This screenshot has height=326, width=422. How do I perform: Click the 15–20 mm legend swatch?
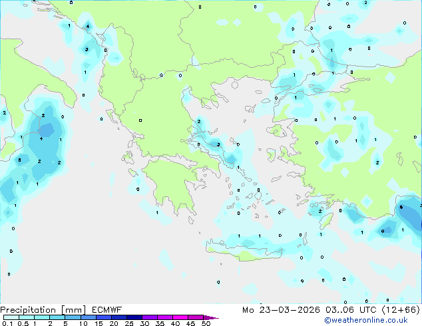pyautogui.click(x=103, y=317)
